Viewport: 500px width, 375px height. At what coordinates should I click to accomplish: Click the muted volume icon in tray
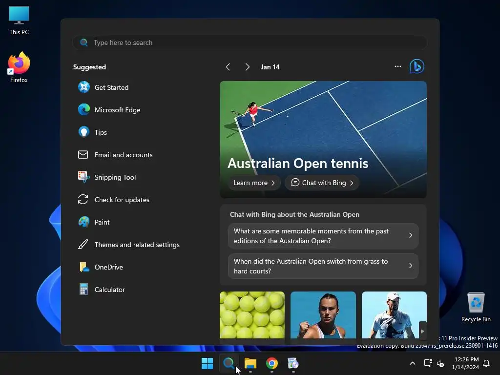440,363
